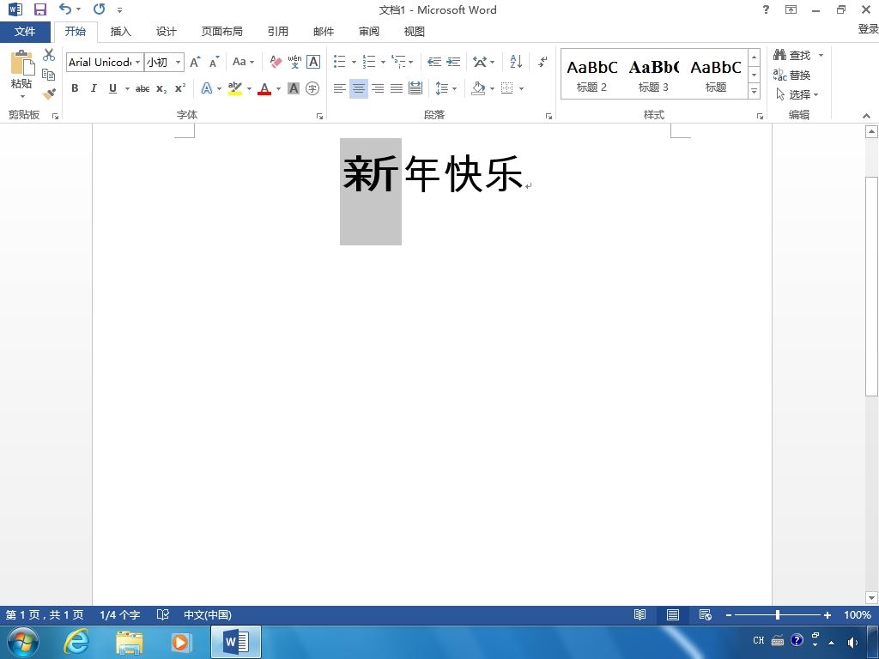
Task: Switch to the 引用 (References) tab
Action: (x=277, y=32)
